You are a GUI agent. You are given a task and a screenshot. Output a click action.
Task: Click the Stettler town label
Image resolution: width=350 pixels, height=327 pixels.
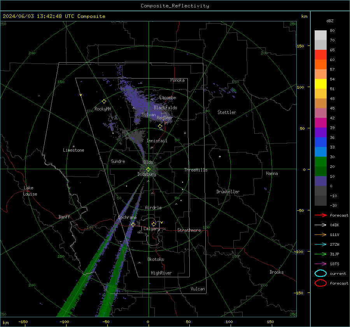pyautogui.click(x=227, y=112)
